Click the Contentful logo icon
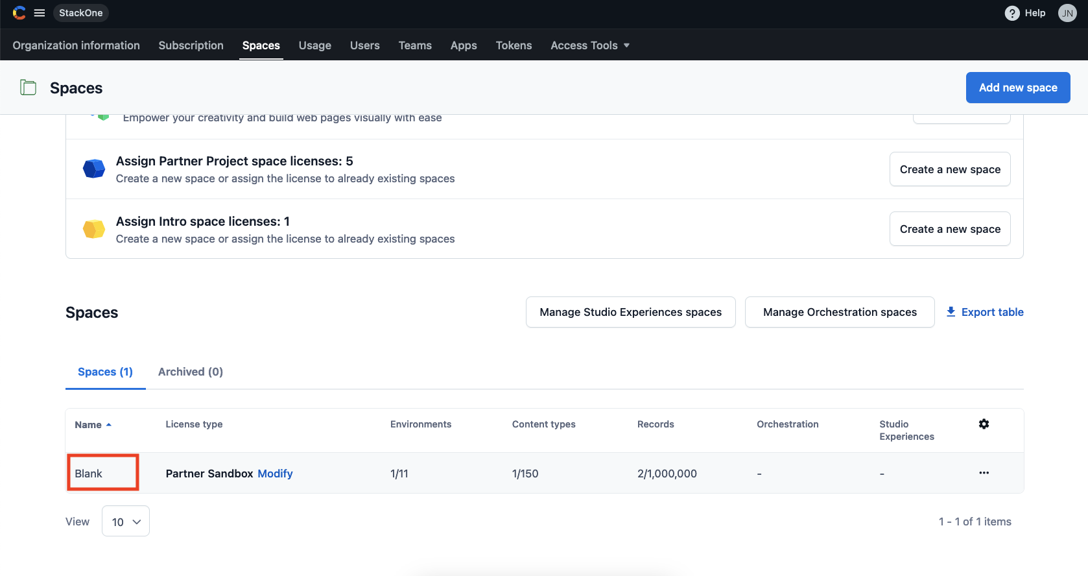The width and height of the screenshot is (1088, 576). click(19, 13)
